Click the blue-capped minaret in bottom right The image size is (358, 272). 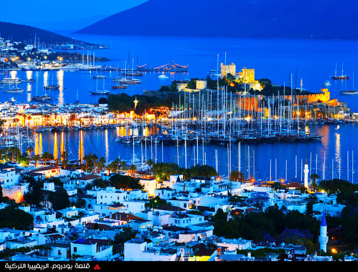[x=323, y=233]
